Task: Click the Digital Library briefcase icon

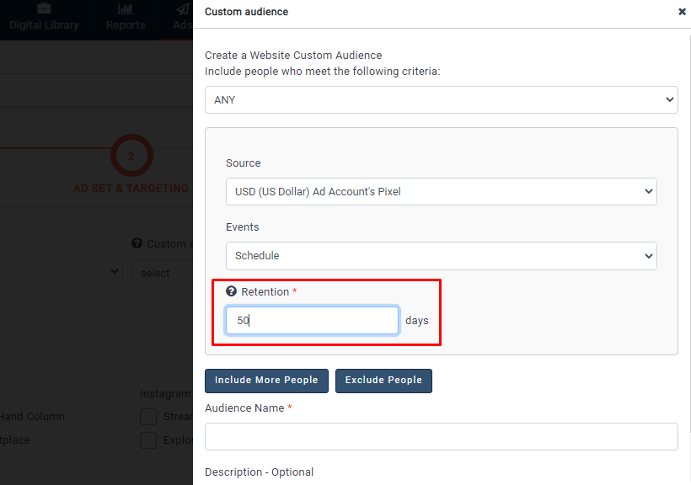Action: pos(44,9)
